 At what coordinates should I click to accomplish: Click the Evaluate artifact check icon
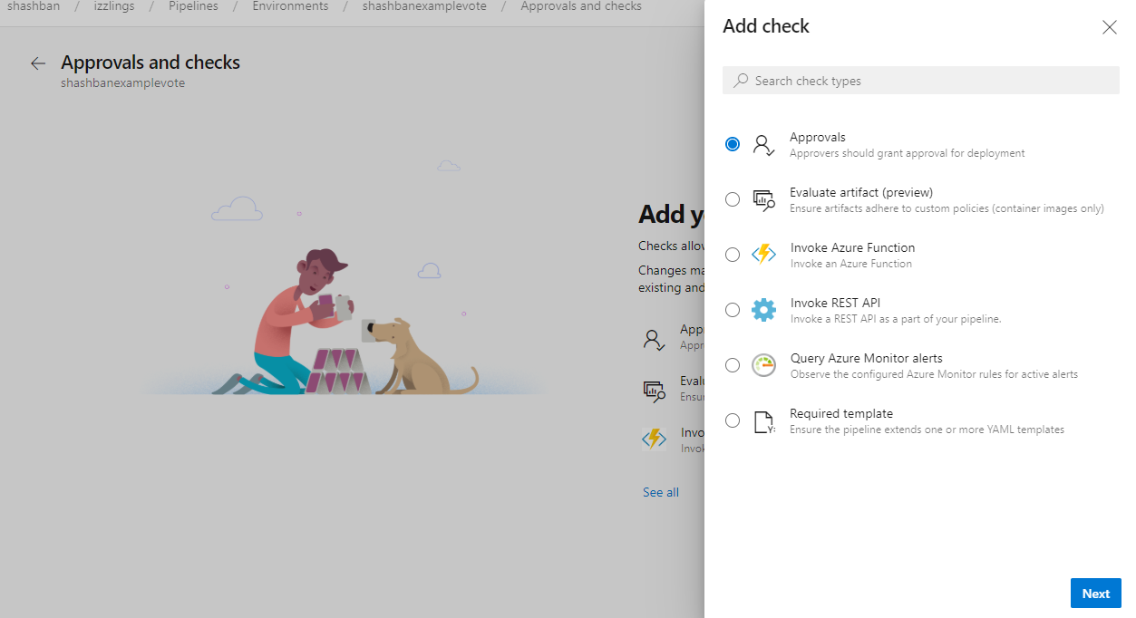point(762,198)
